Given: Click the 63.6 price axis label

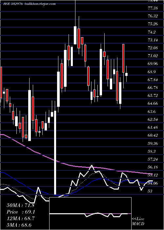Looking at the screenshot, I should click(x=152, y=111).
